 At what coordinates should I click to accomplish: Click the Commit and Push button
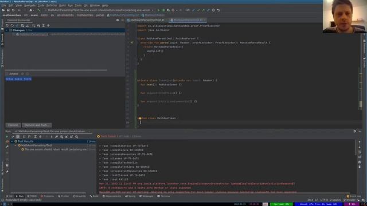pyautogui.click(x=37, y=125)
